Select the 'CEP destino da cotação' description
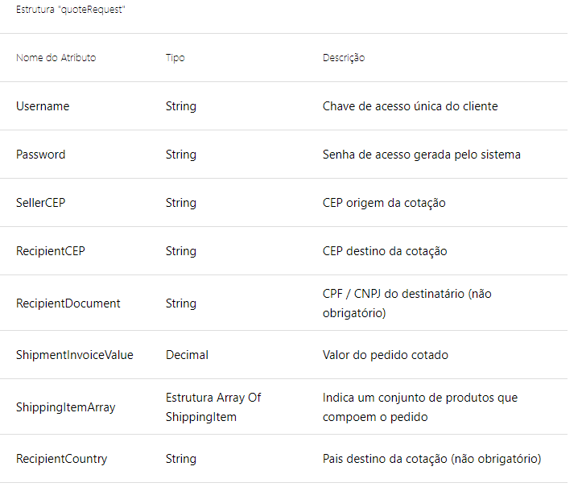Image resolution: width=582 pixels, height=487 pixels. point(385,251)
